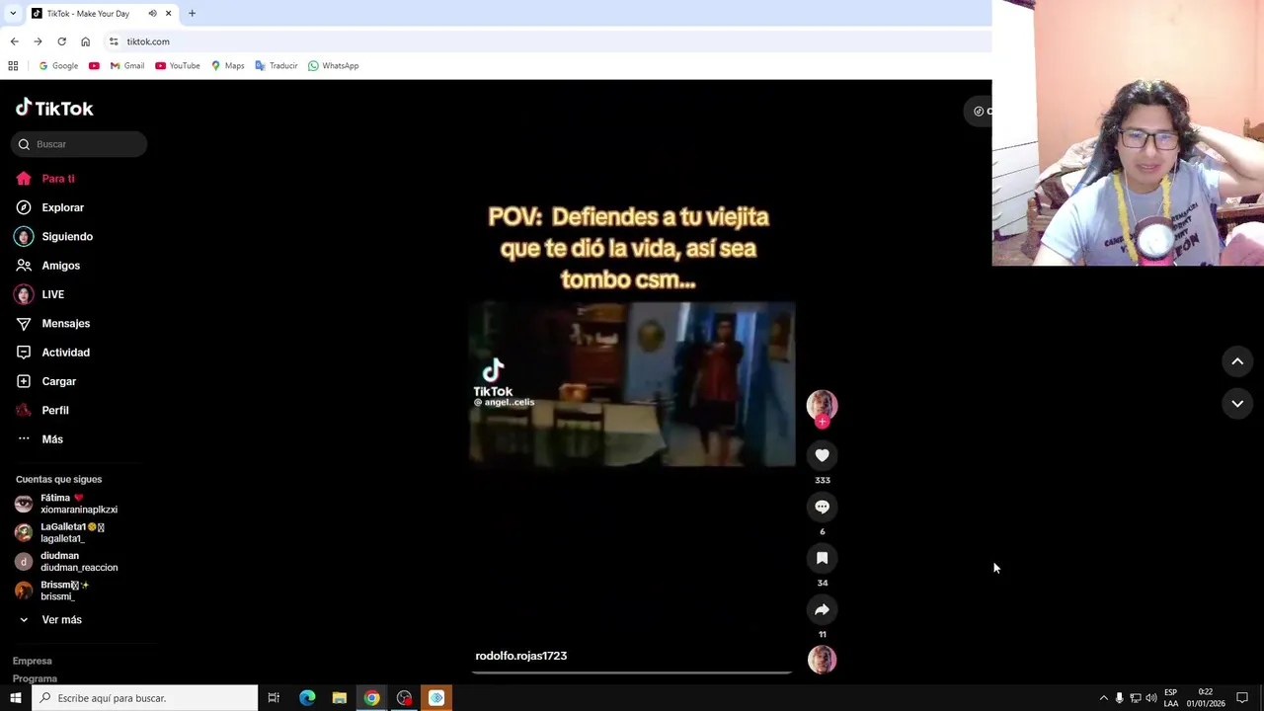The image size is (1264, 711).
Task: Open Microsoft Edge from taskbar
Action: (x=307, y=698)
